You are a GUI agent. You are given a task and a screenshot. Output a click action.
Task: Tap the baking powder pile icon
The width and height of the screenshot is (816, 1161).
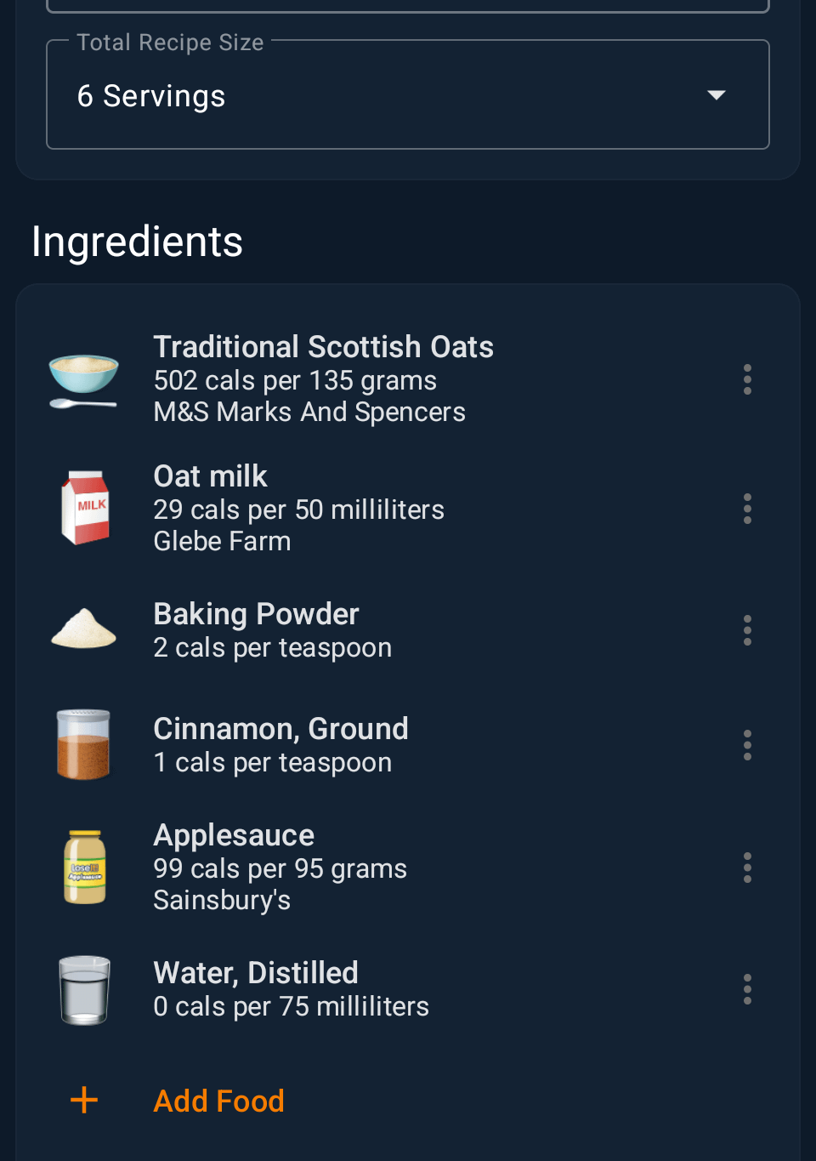[83, 630]
